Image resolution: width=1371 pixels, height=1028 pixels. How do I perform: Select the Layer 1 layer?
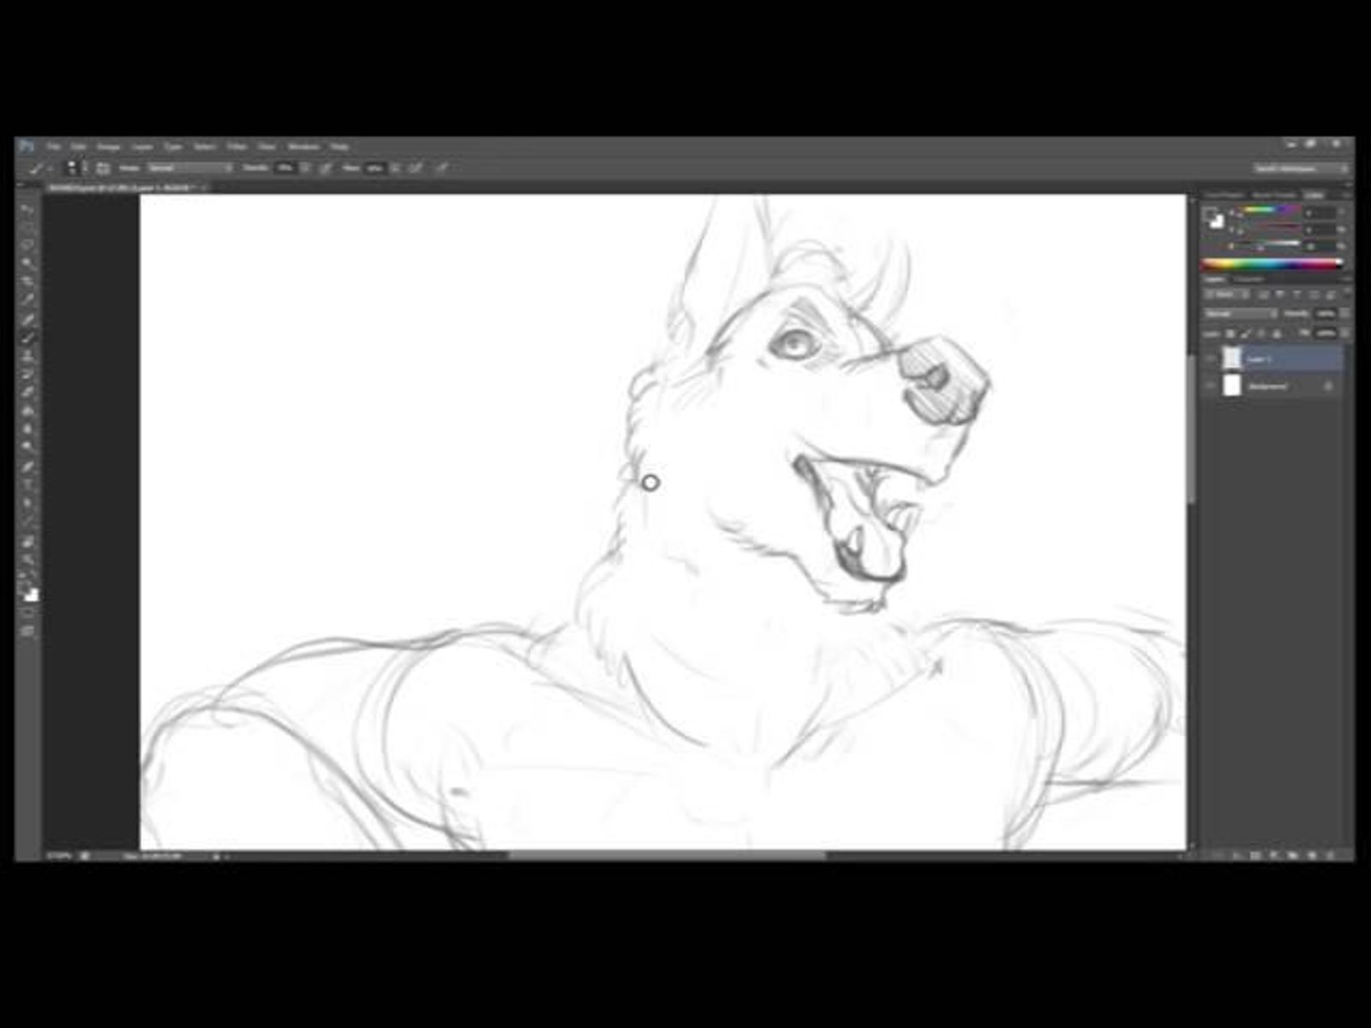tap(1273, 359)
